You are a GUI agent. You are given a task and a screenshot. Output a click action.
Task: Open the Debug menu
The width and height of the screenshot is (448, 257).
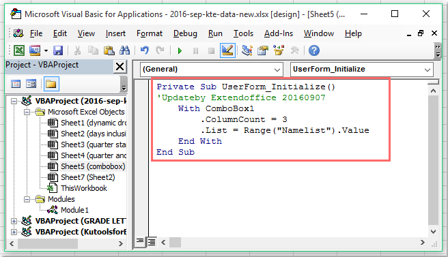click(185, 33)
